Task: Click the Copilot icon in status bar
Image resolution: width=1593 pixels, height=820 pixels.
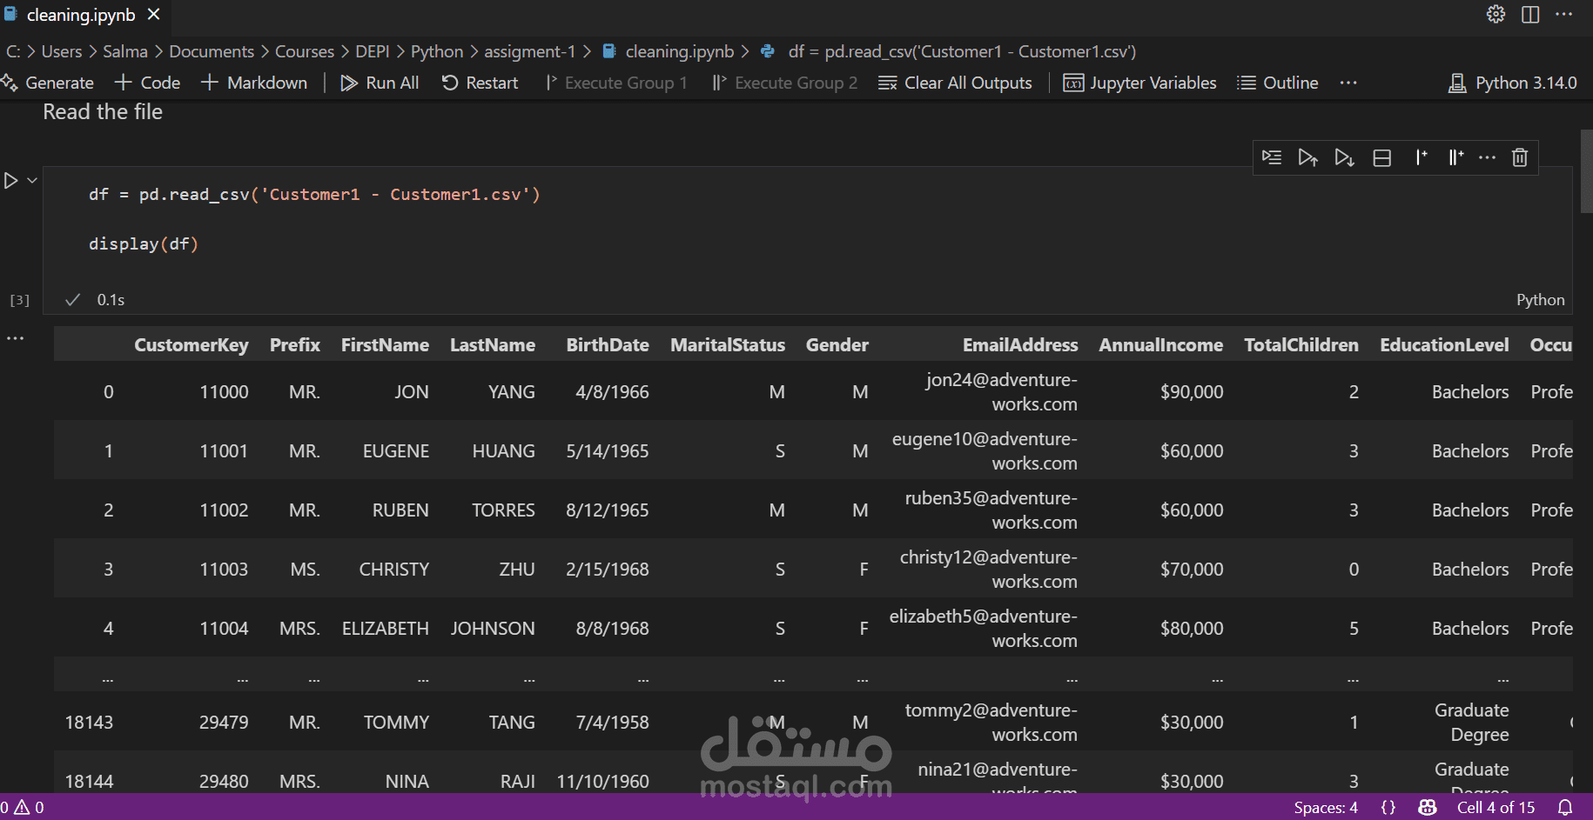Action: point(1427,807)
